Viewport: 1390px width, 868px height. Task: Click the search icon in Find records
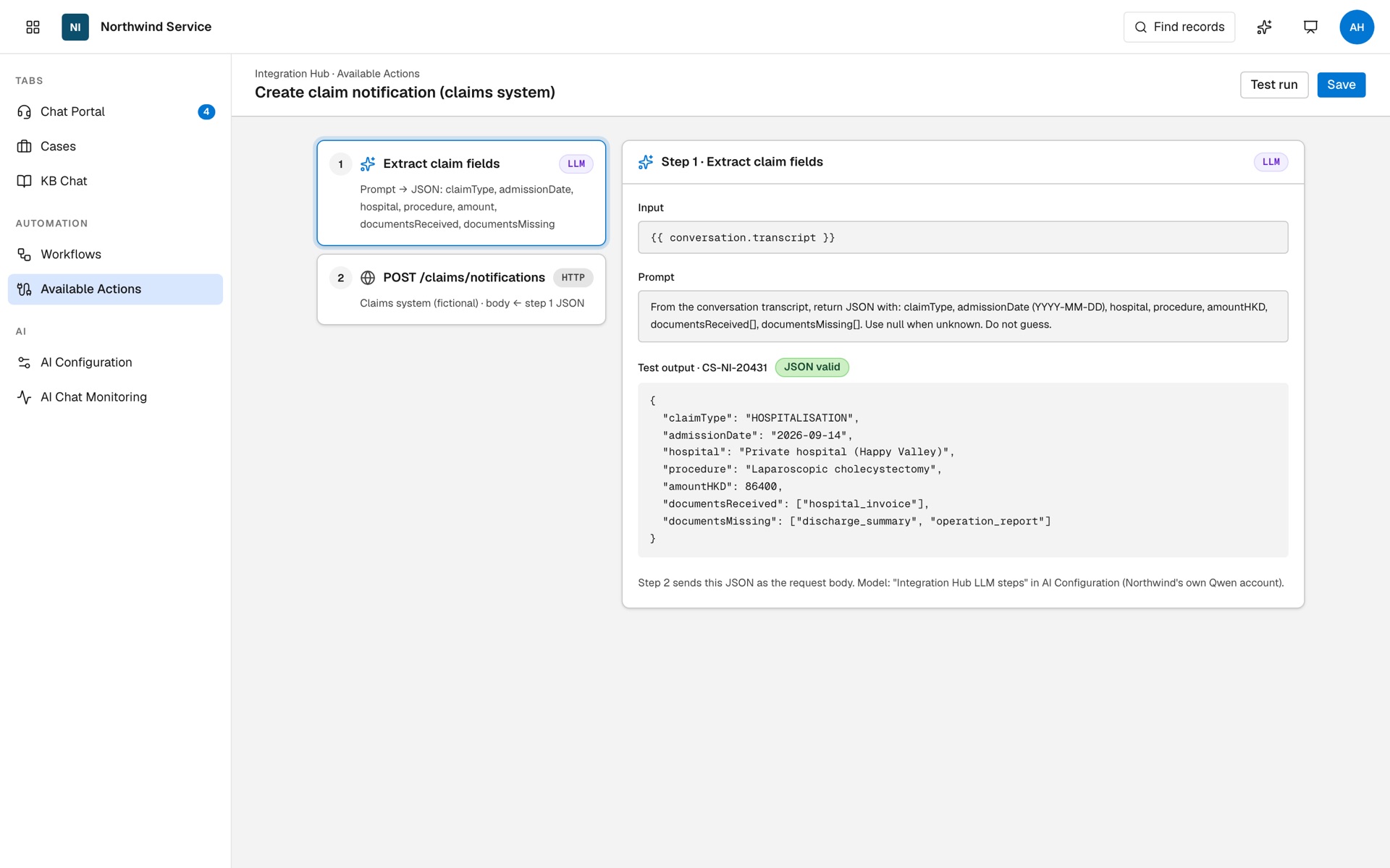pos(1140,27)
